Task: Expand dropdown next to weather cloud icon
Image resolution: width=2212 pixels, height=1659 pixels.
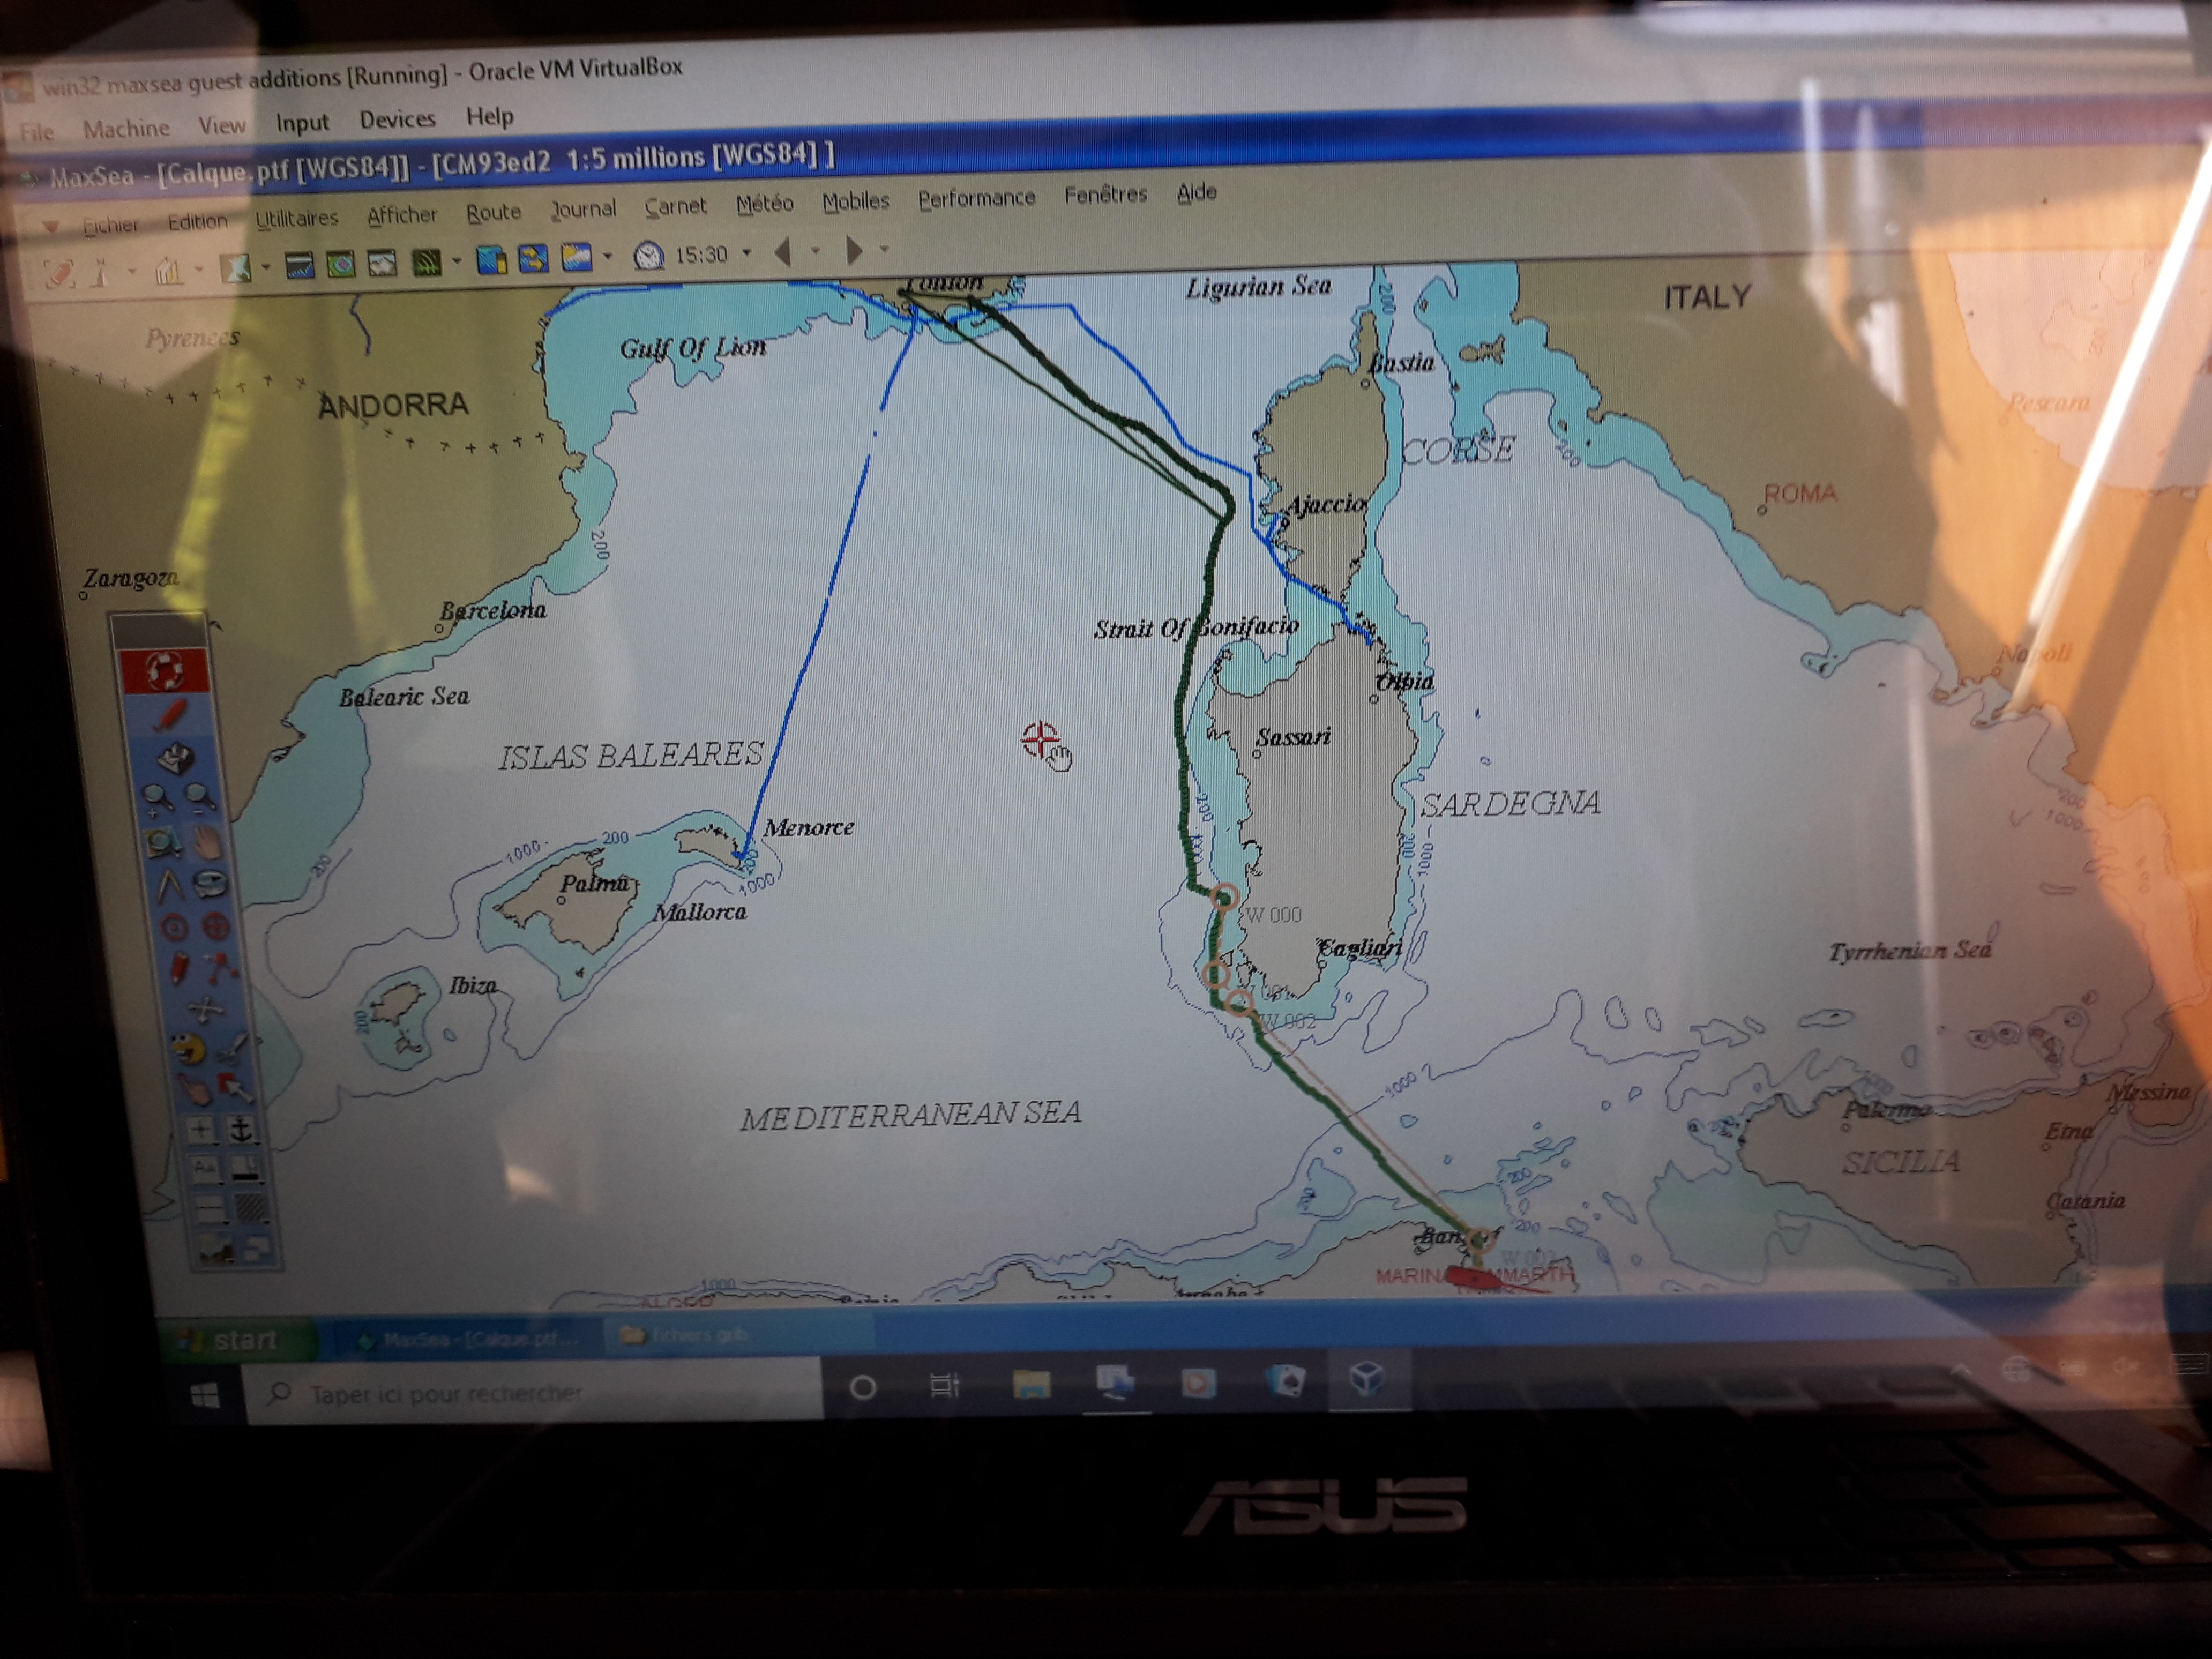Action: coord(608,256)
